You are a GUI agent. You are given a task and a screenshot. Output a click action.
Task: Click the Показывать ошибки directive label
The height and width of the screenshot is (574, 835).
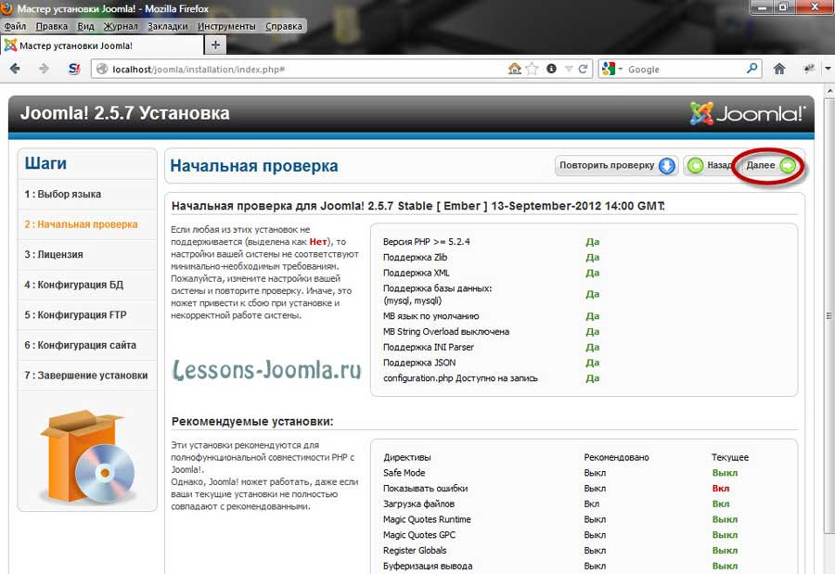426,489
